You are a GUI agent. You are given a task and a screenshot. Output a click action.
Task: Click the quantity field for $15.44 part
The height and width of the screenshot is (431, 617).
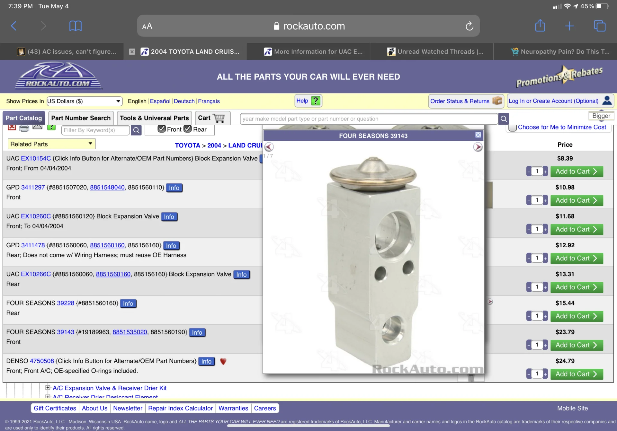[x=537, y=316]
